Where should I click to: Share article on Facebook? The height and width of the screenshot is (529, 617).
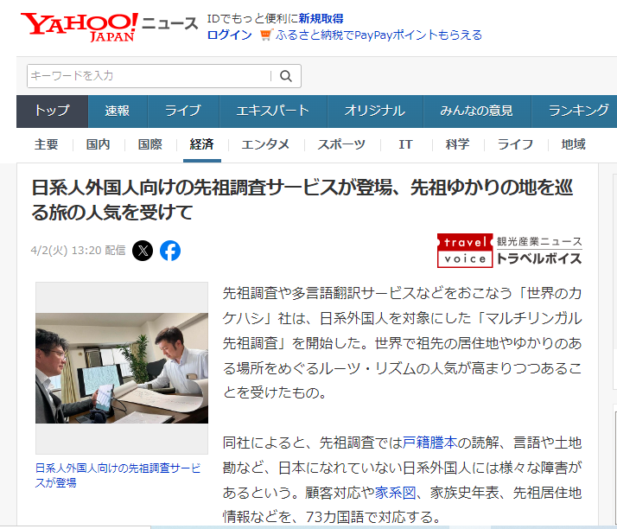click(x=170, y=251)
